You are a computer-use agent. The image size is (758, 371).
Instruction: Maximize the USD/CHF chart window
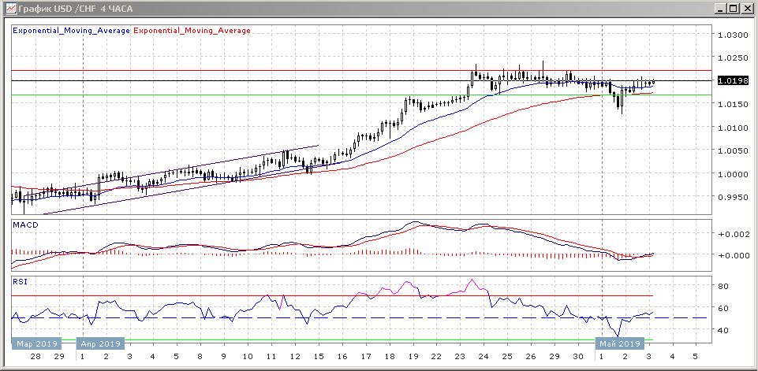[734, 8]
